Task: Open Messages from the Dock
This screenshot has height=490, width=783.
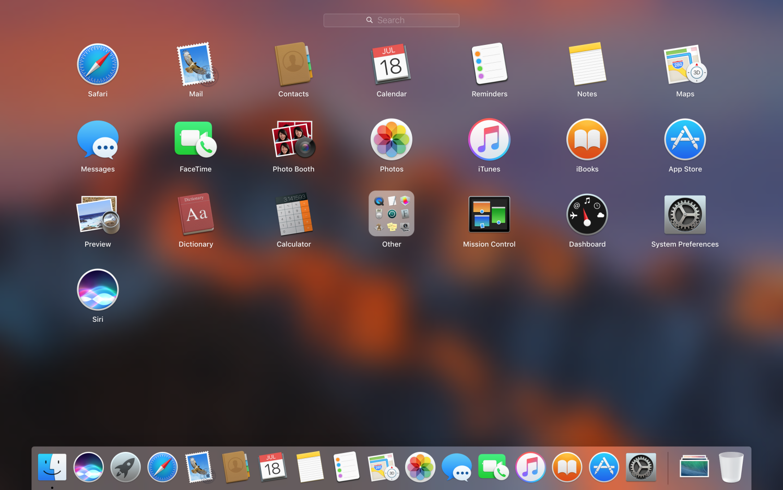Action: point(457,467)
